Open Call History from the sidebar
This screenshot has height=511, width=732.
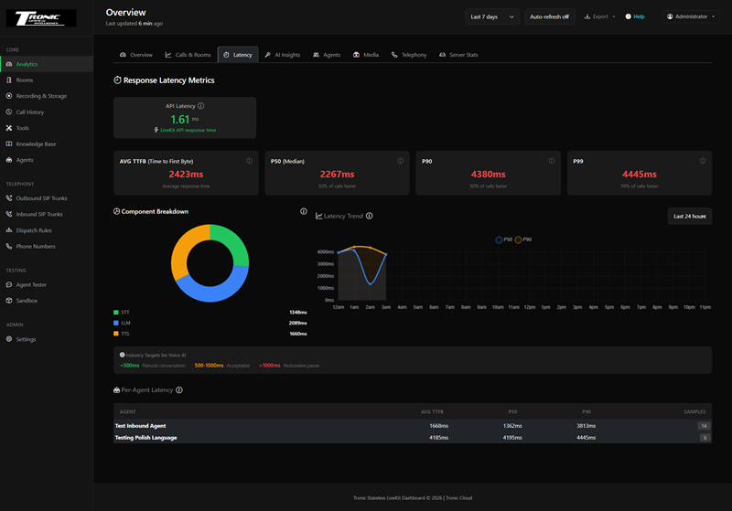[x=47, y=112]
